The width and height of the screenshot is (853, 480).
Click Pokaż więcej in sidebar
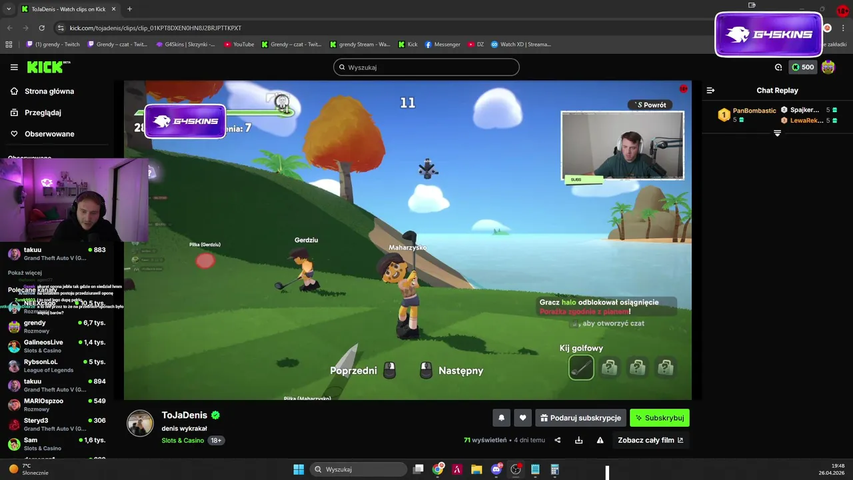coord(25,273)
